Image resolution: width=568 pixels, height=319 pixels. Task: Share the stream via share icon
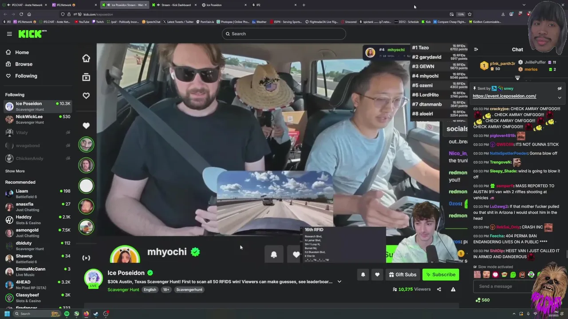tap(439, 289)
